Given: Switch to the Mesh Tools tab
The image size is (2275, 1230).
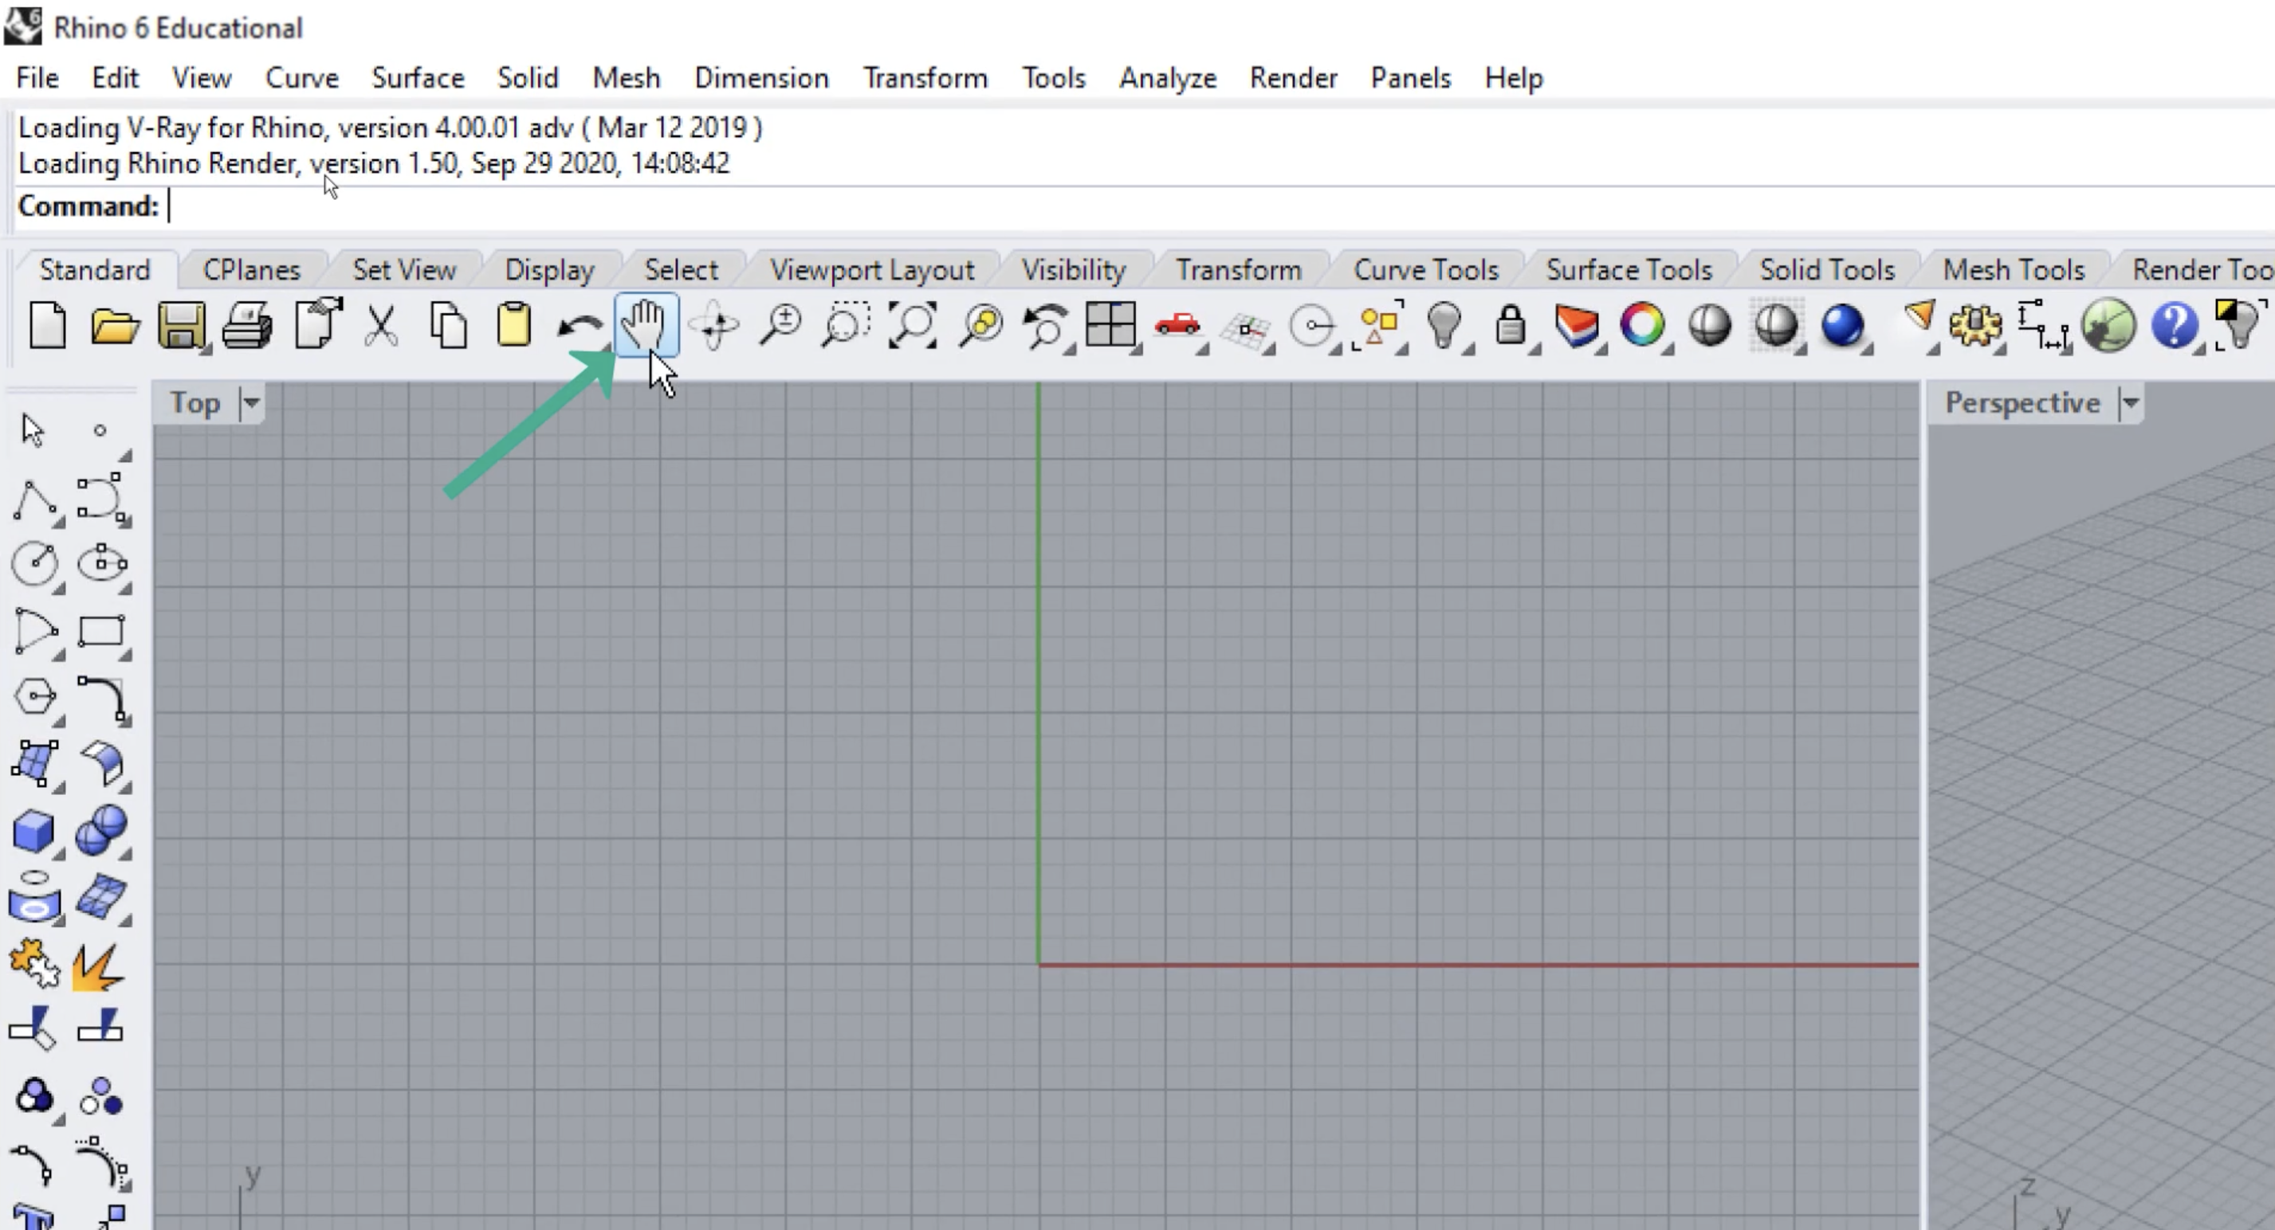Looking at the screenshot, I should point(2014,269).
